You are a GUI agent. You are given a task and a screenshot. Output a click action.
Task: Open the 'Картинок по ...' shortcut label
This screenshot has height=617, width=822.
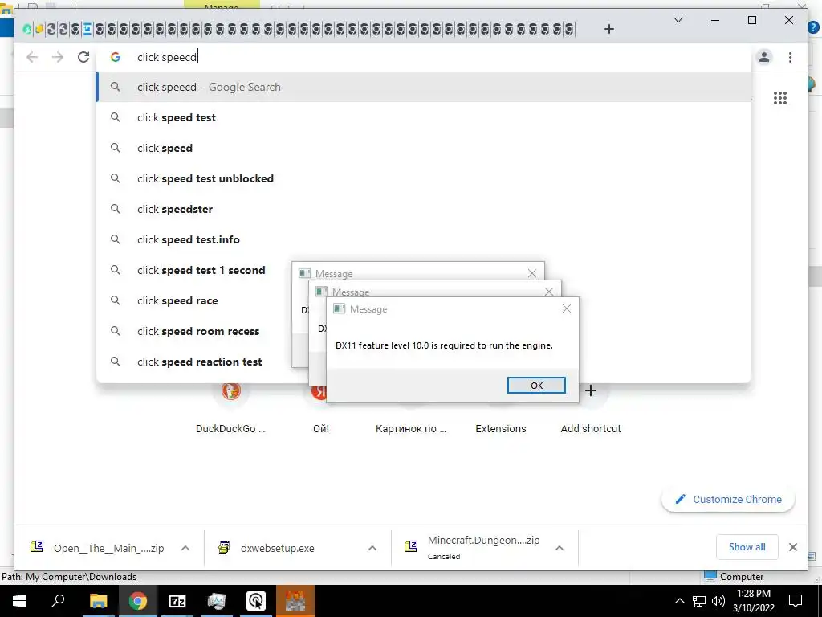(x=410, y=429)
